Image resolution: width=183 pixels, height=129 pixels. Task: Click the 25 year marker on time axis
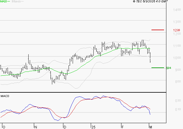click(x=93, y=127)
